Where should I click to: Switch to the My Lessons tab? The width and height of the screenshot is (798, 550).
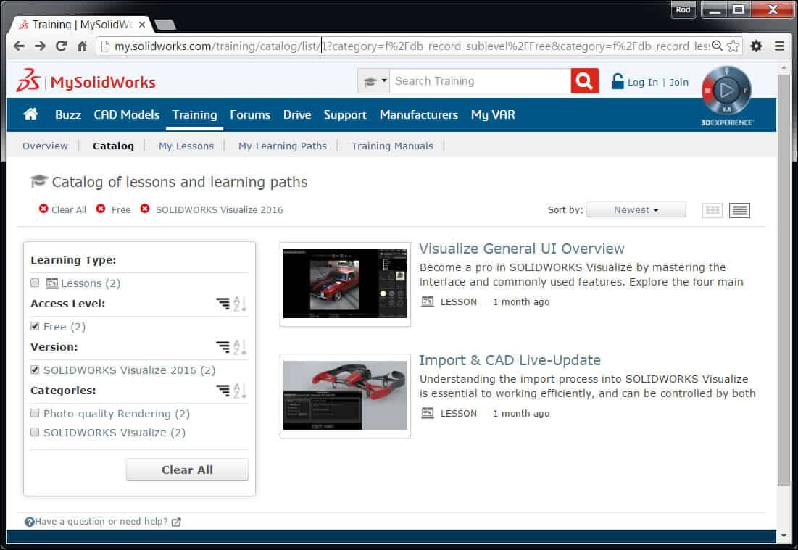[x=186, y=146]
